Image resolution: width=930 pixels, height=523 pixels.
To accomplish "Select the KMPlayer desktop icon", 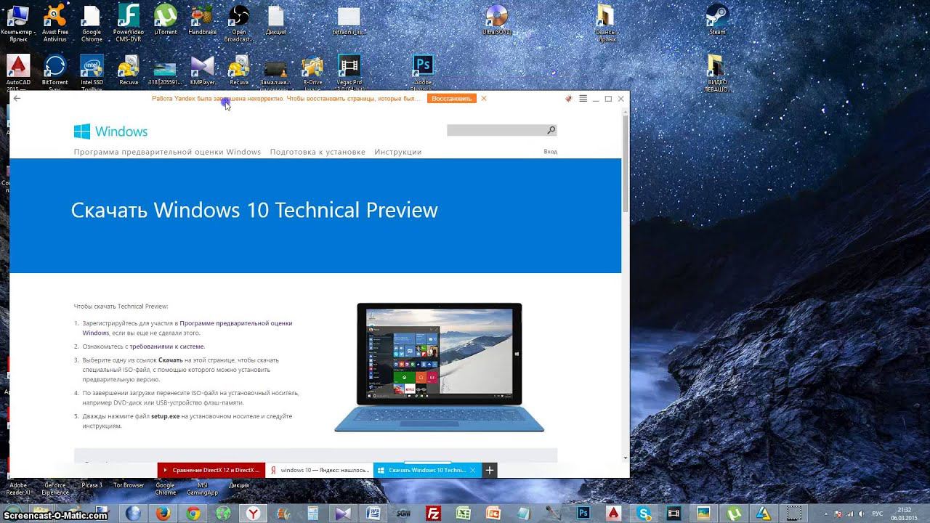I will pos(202,70).
